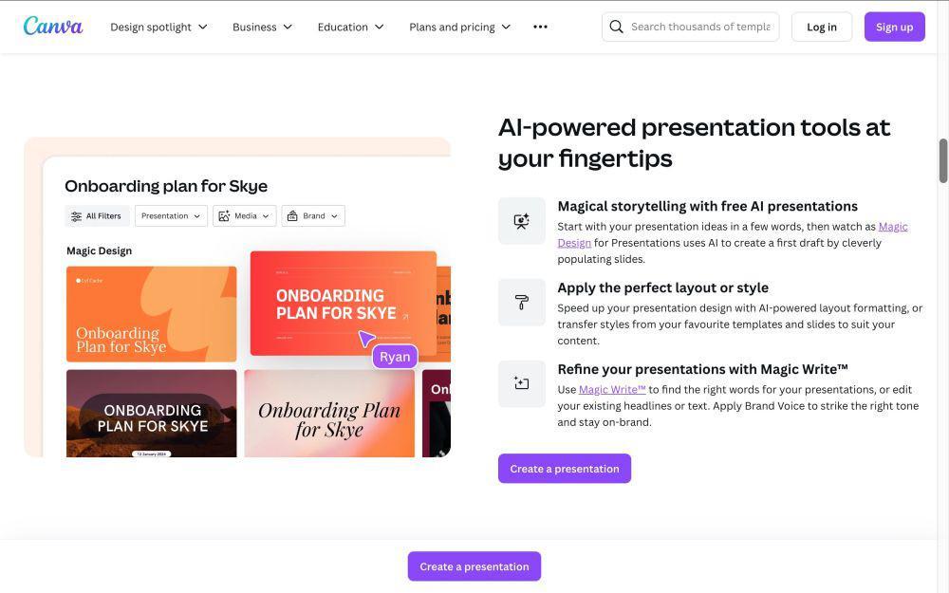The width and height of the screenshot is (949, 593).
Task: Open the three-dots more menu
Action: [x=541, y=27]
